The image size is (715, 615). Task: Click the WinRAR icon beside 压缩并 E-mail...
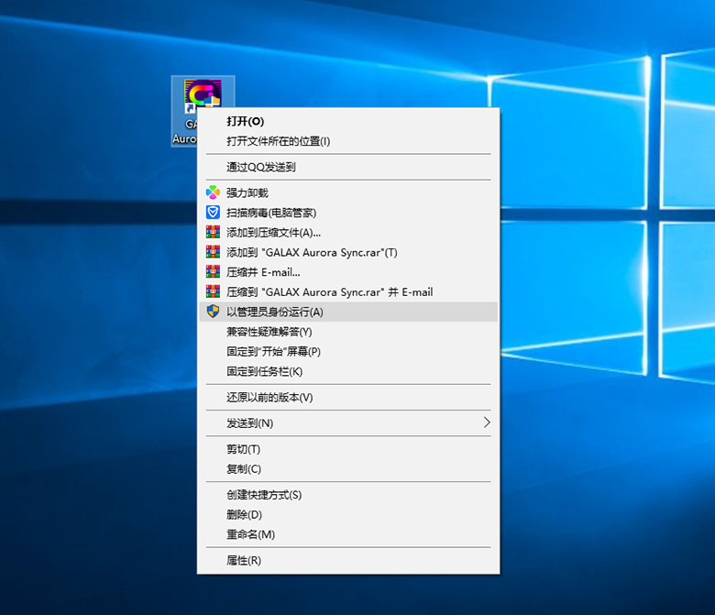213,272
